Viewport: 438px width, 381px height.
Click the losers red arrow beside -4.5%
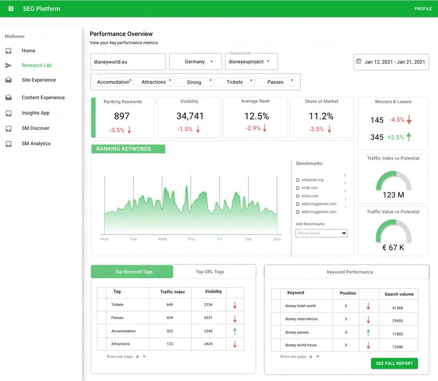[x=409, y=119]
